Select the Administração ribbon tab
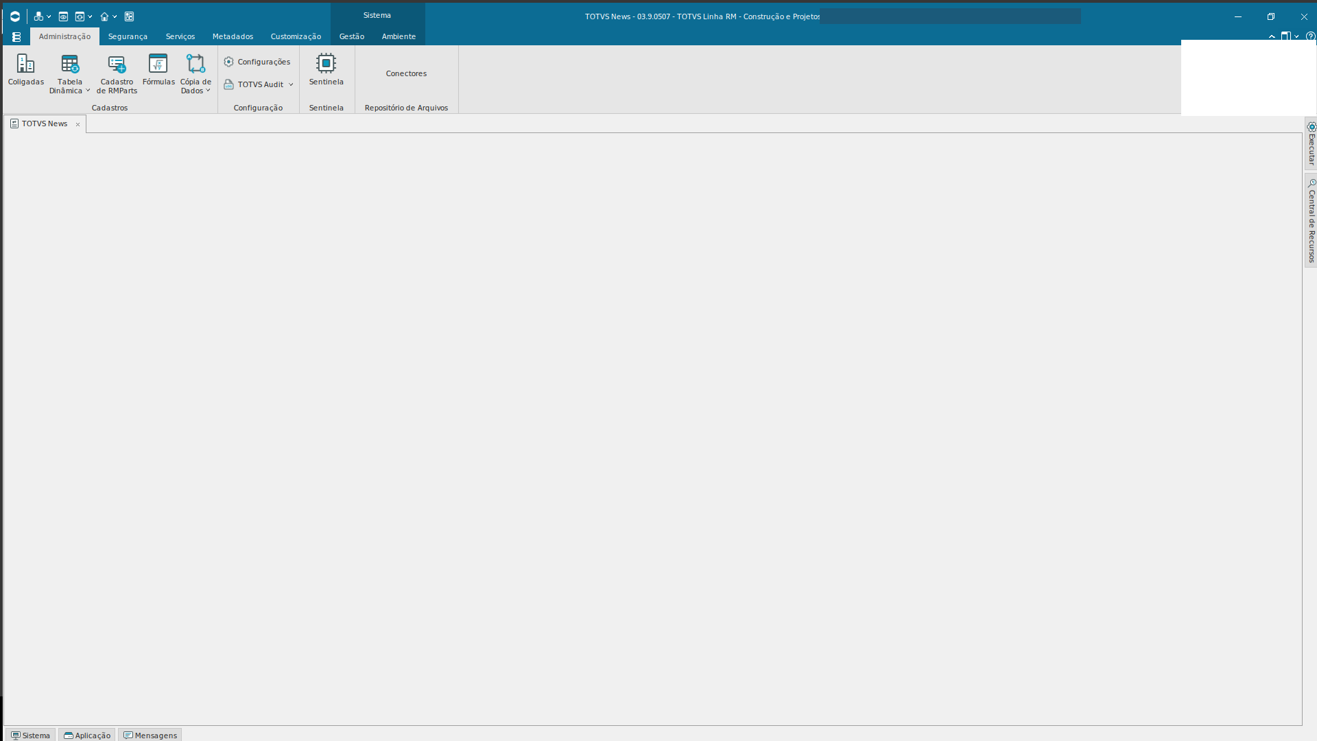 (x=64, y=36)
